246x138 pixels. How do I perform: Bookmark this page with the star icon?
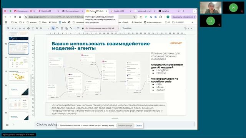click(x=134, y=17)
